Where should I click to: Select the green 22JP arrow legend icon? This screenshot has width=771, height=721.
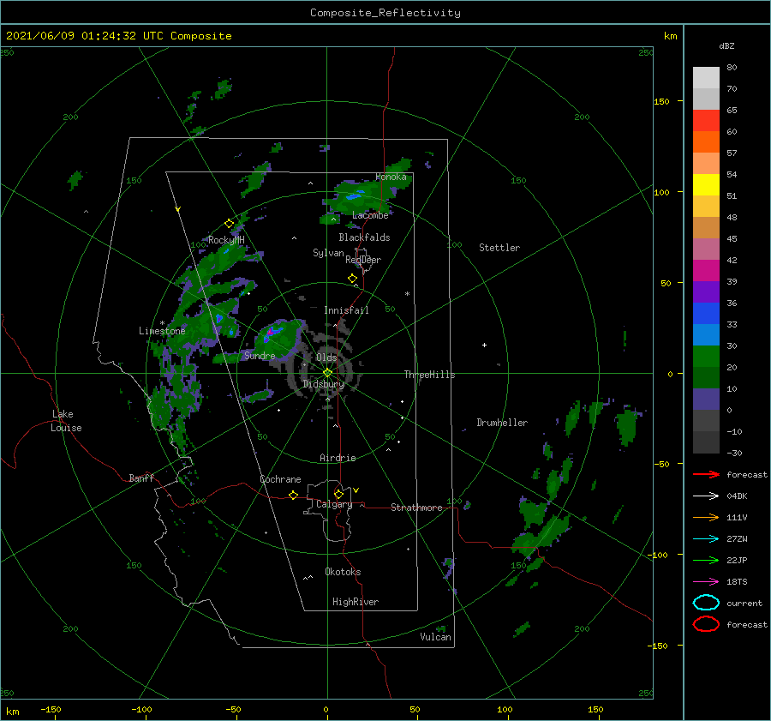pyautogui.click(x=706, y=560)
